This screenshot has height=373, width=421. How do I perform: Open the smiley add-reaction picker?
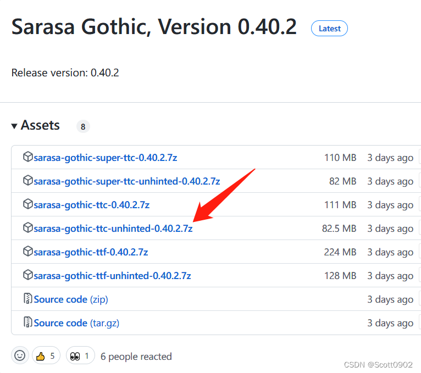click(20, 355)
